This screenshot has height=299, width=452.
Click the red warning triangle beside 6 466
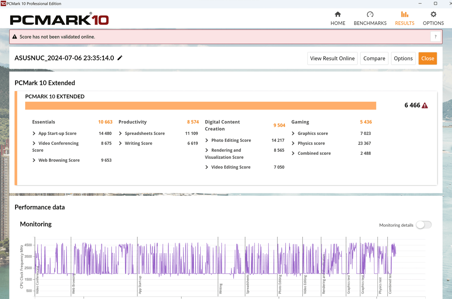coord(425,106)
